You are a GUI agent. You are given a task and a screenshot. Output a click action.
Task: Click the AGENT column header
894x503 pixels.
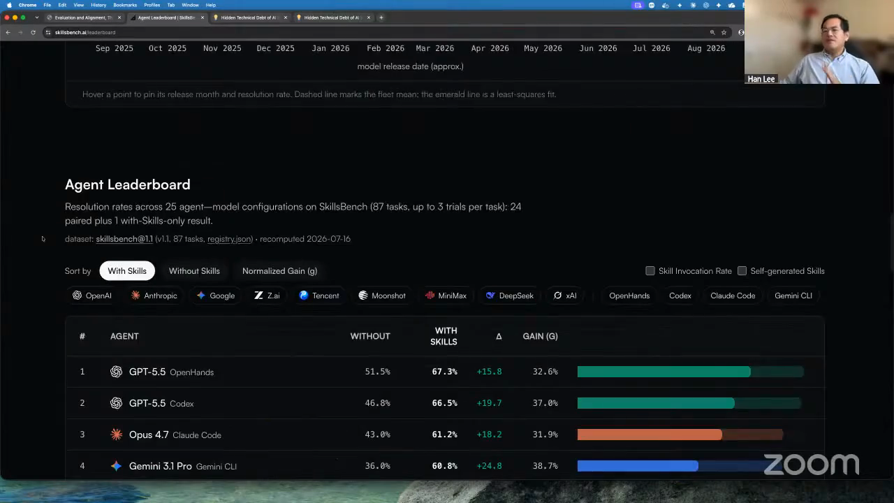click(124, 336)
